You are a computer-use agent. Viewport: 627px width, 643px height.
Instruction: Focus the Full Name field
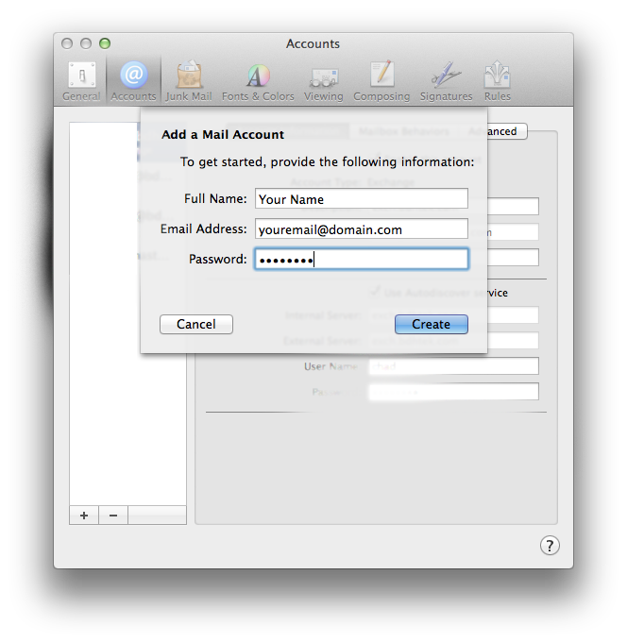(x=362, y=199)
